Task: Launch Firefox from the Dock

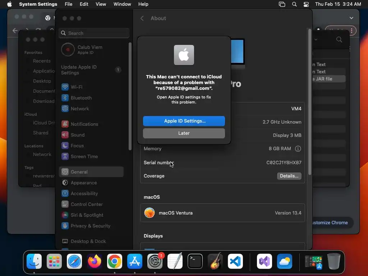Action: point(95,261)
